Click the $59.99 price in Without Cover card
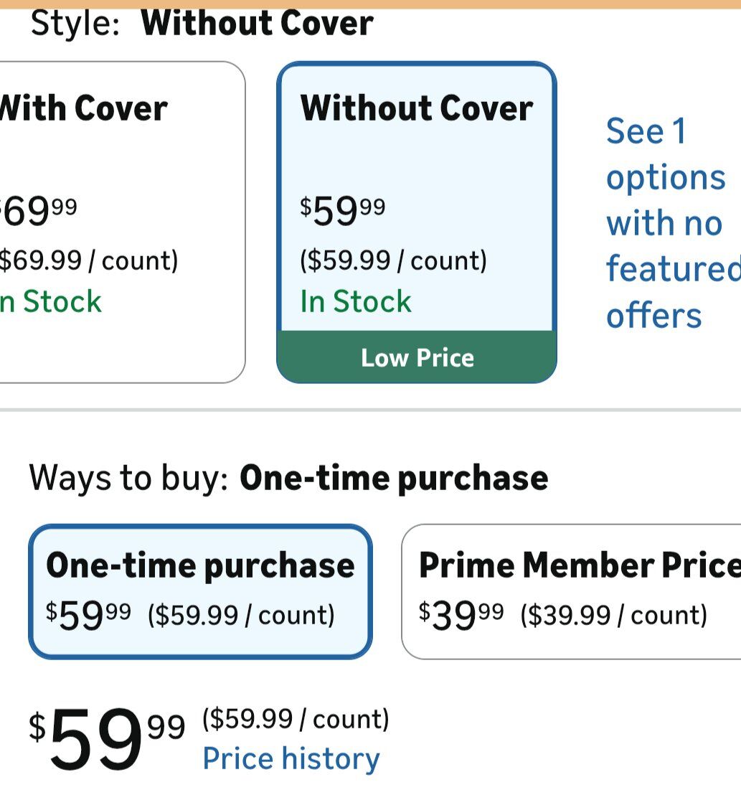The width and height of the screenshot is (741, 795). (x=343, y=211)
